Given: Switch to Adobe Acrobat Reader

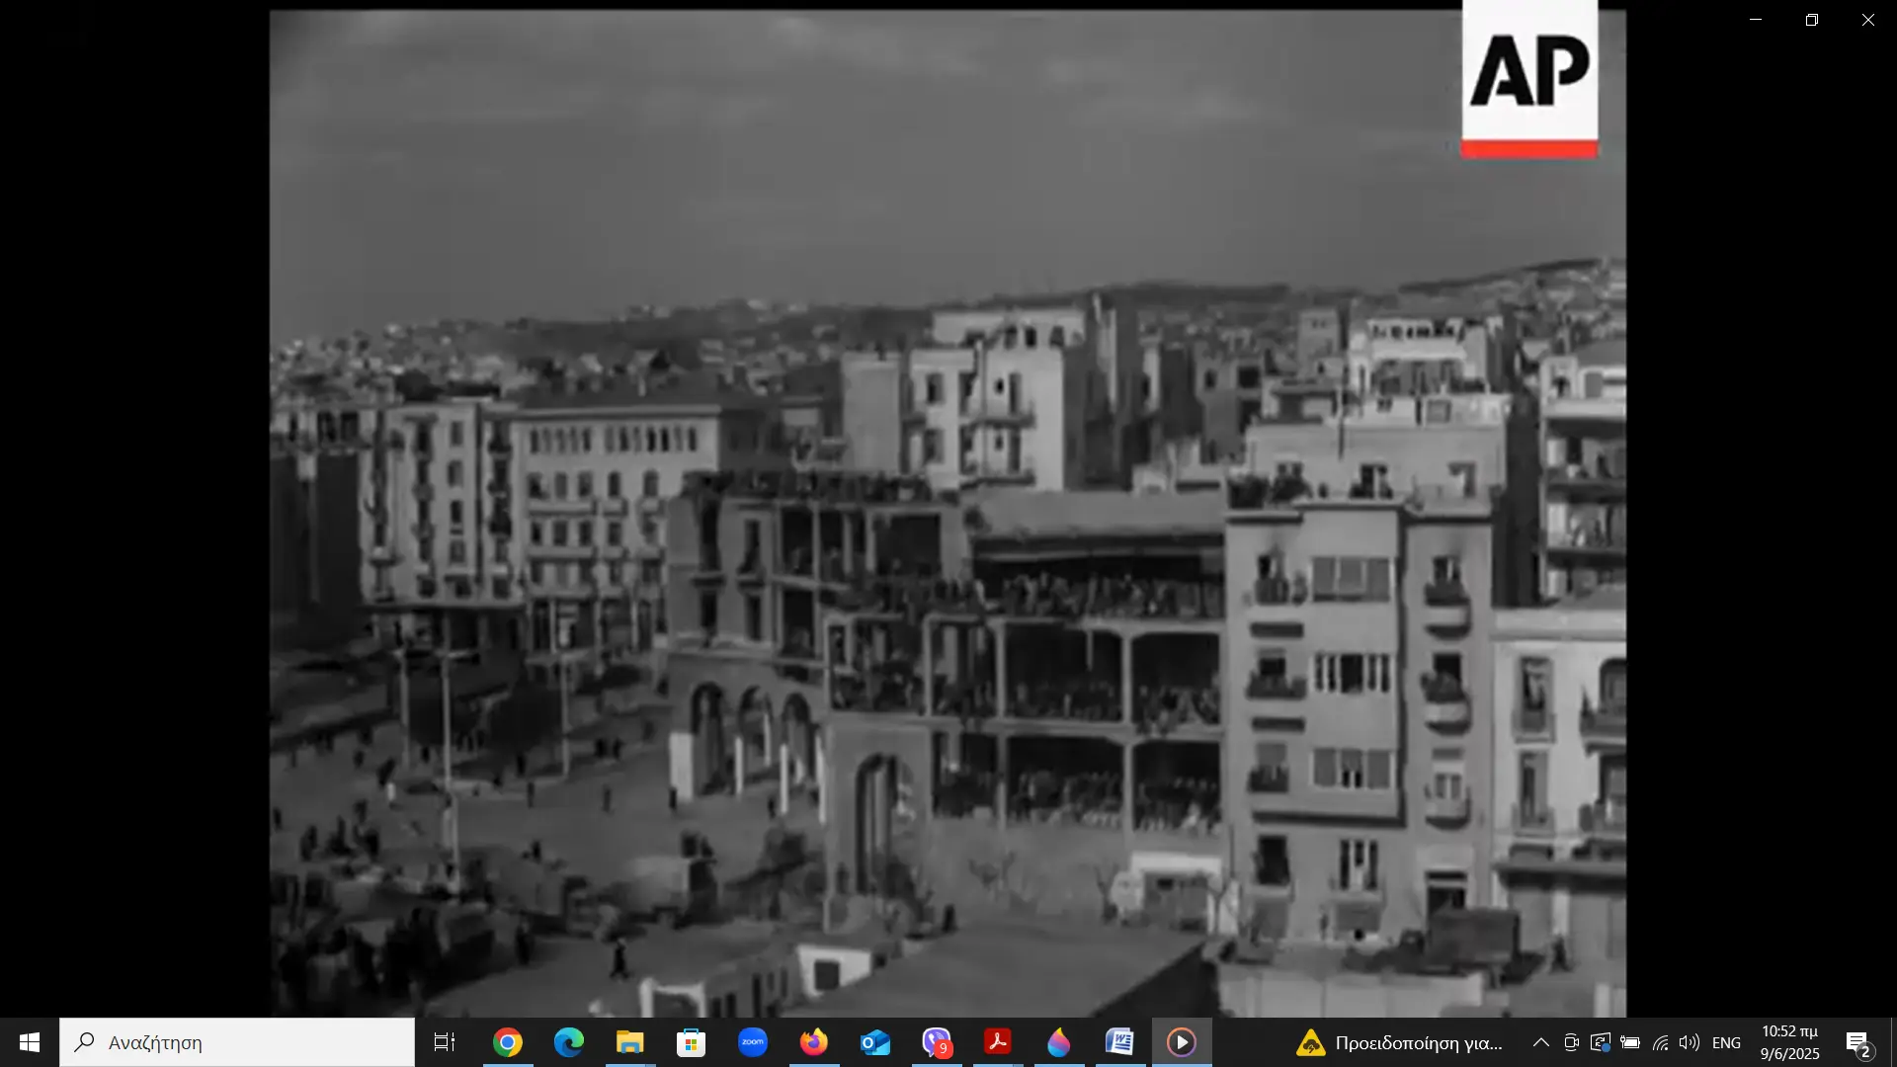Looking at the screenshot, I should 998,1042.
